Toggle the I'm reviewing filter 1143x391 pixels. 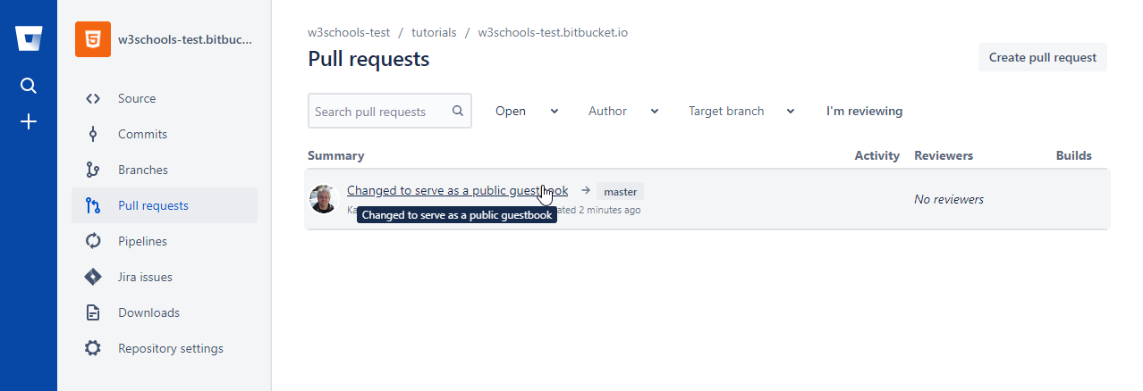coord(864,112)
